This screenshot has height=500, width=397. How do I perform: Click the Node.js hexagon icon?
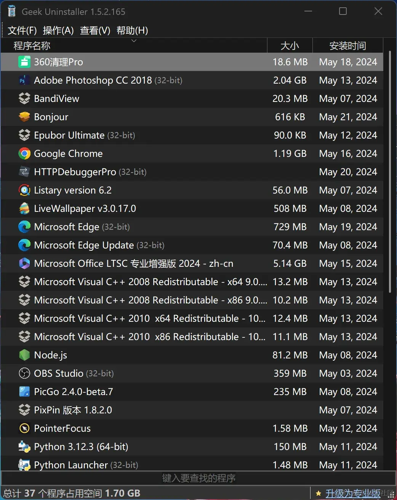24,355
